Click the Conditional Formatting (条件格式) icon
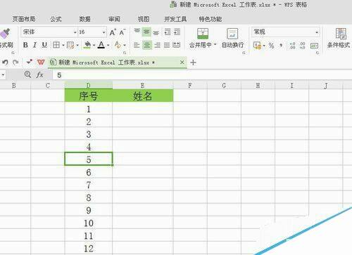Viewport: 352px width, 255px height. tap(341, 34)
